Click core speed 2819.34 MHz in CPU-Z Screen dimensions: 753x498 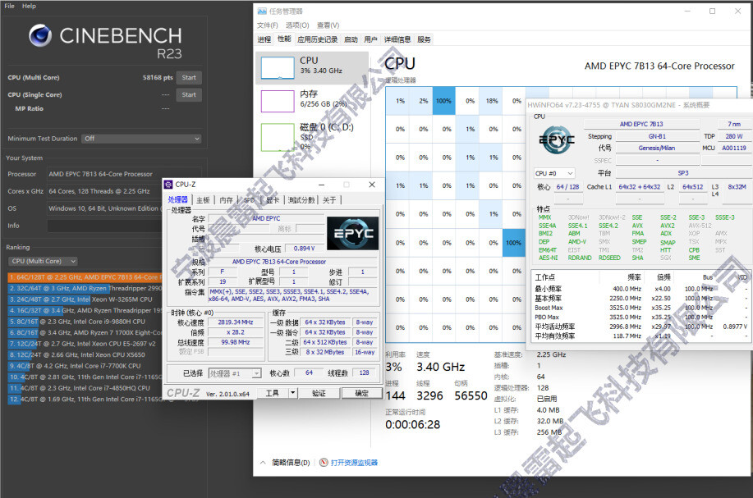pyautogui.click(x=236, y=322)
